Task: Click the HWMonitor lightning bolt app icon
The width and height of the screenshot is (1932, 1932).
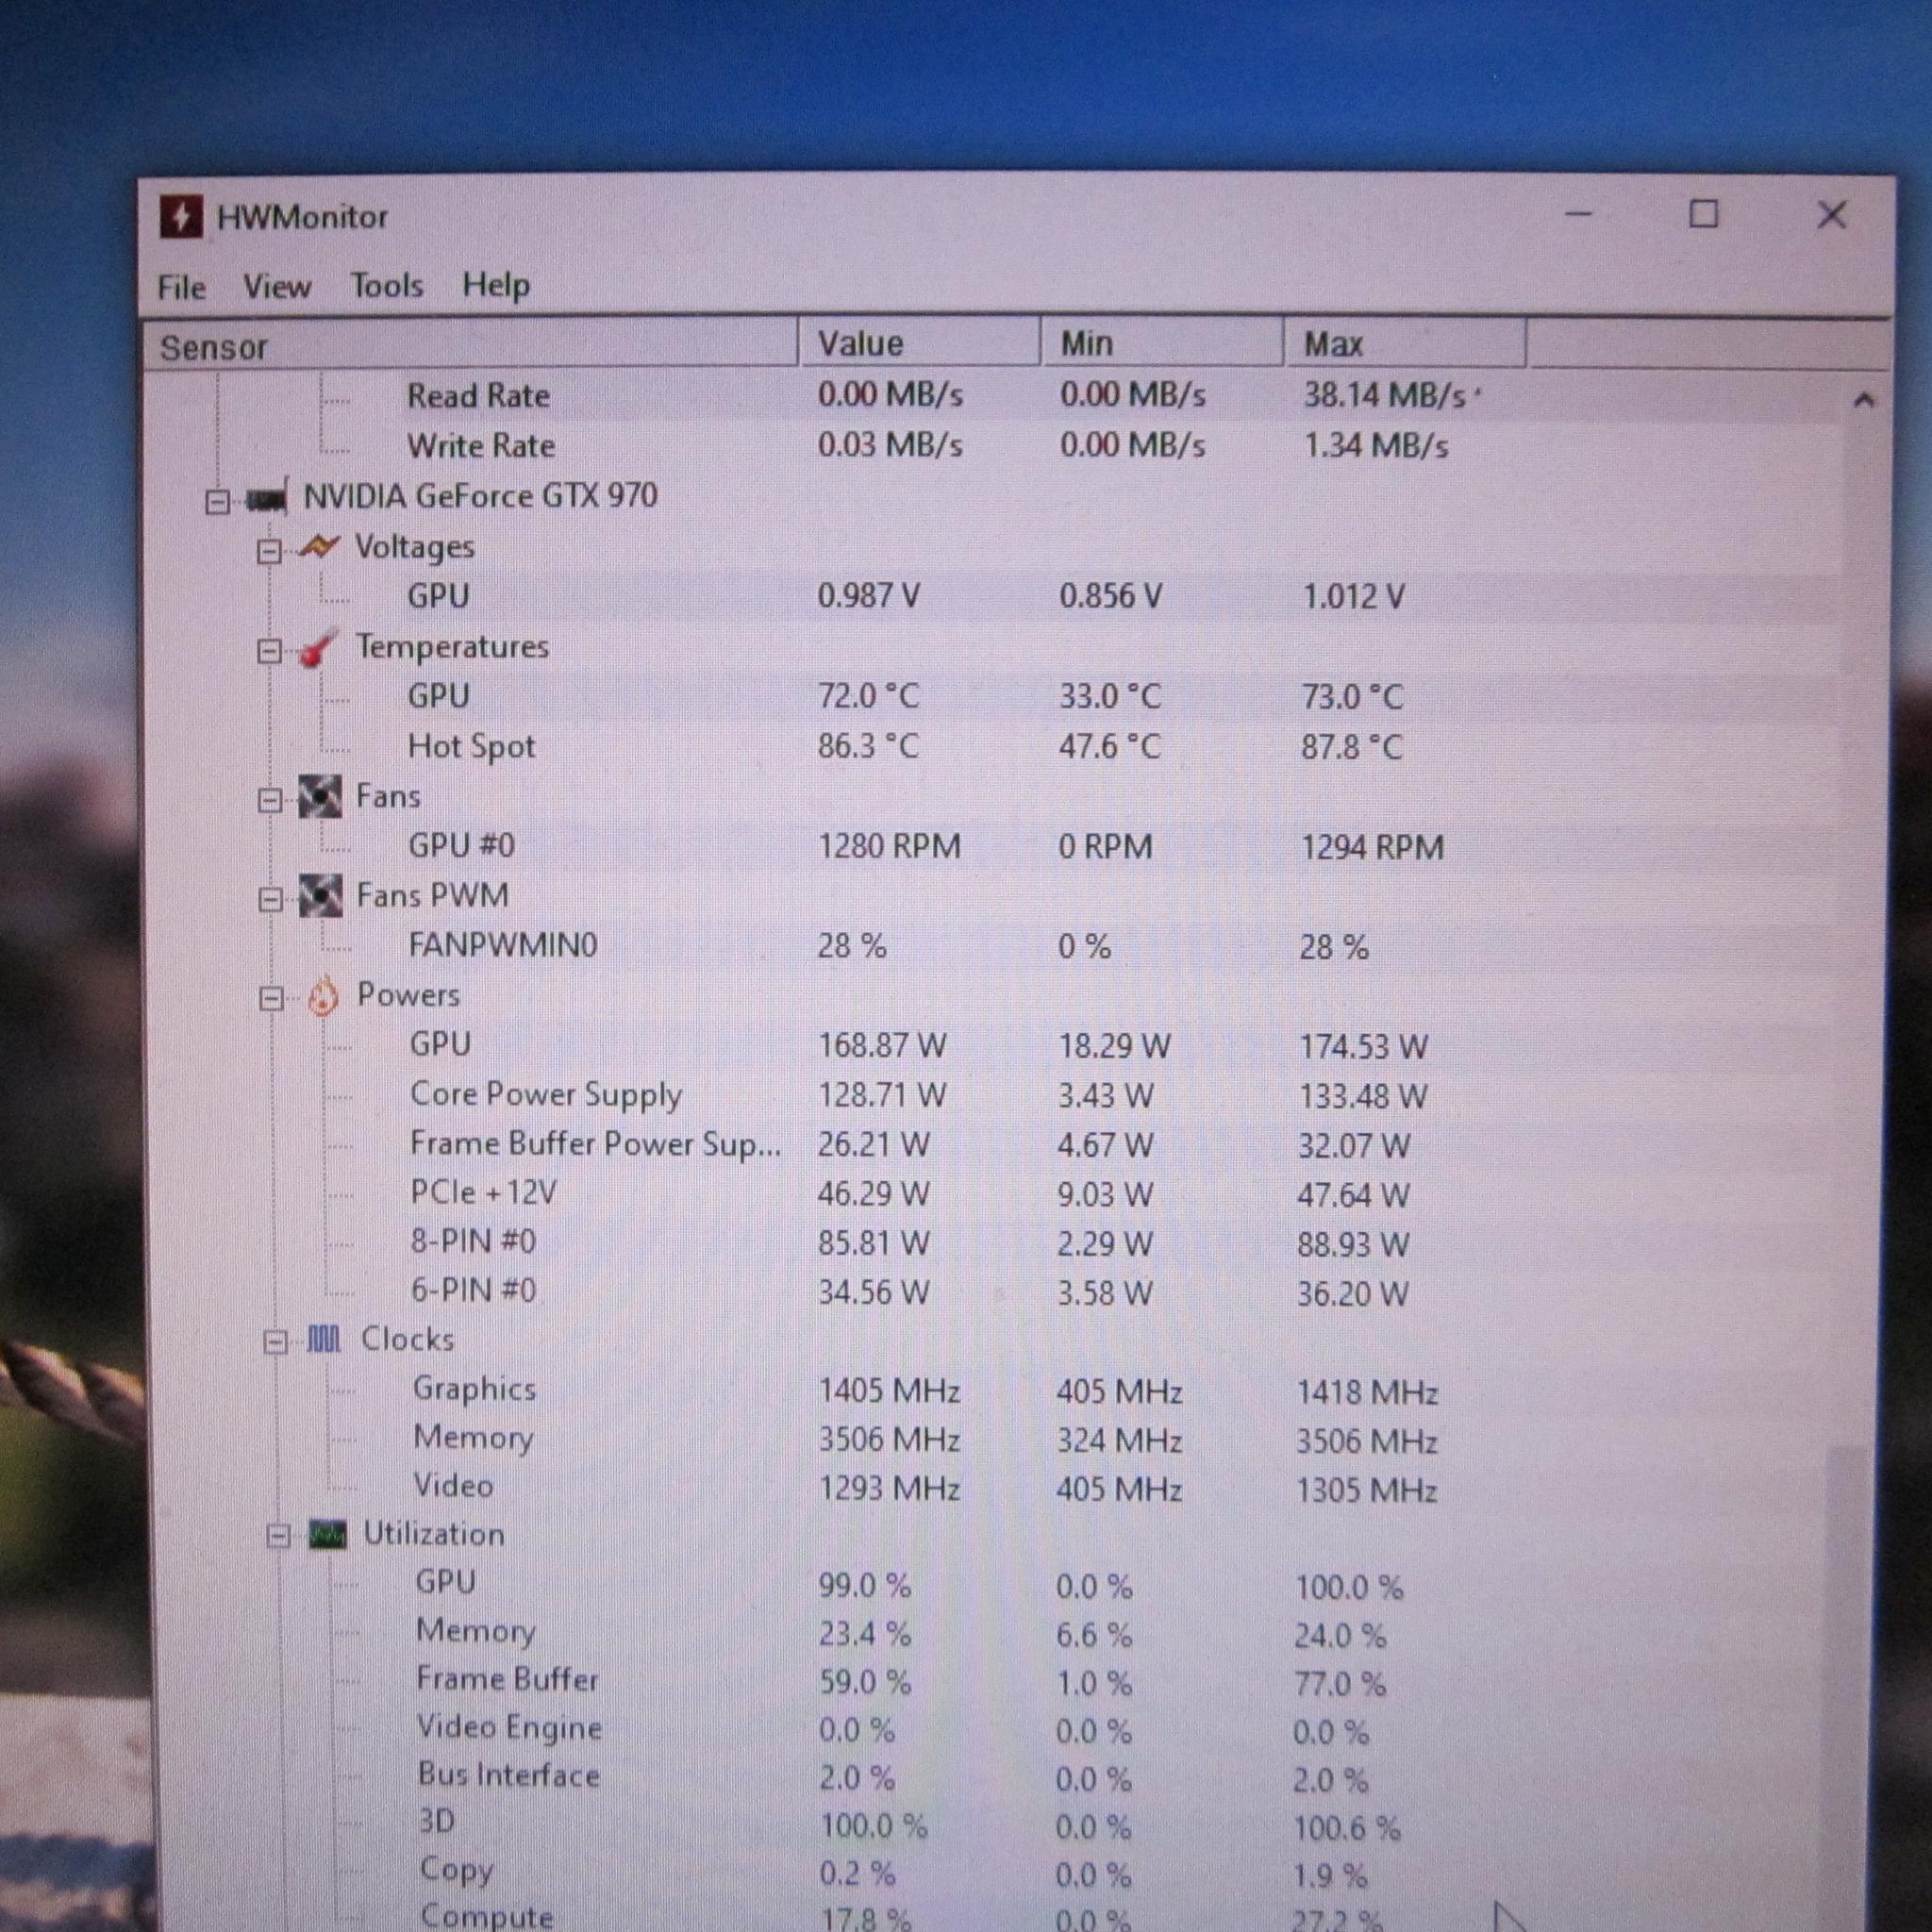Action: [x=181, y=217]
